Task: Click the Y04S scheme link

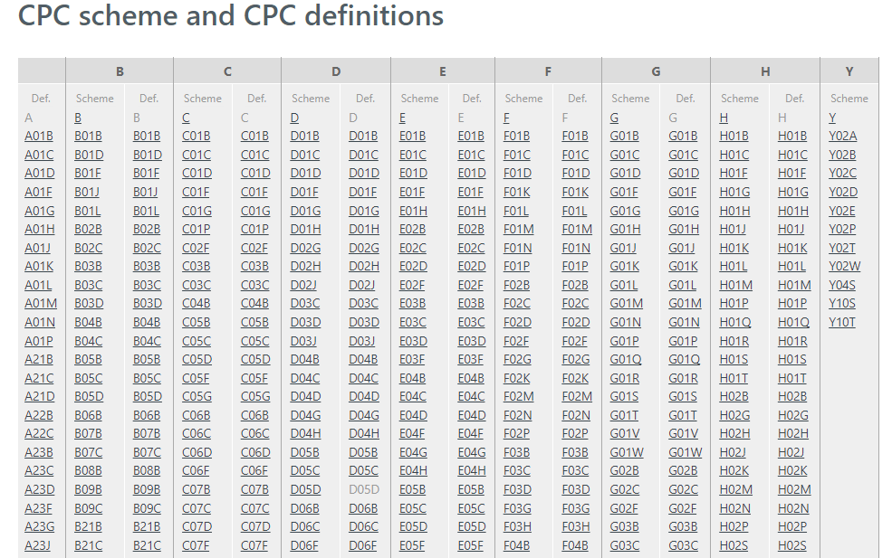Action: 842,285
